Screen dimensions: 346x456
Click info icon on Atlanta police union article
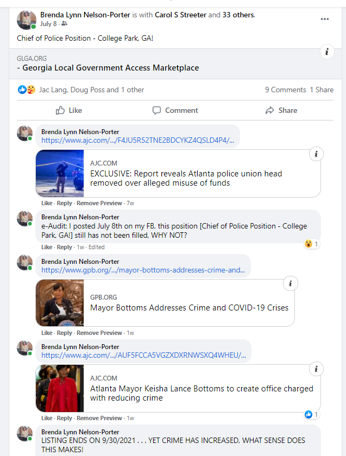[316, 154]
